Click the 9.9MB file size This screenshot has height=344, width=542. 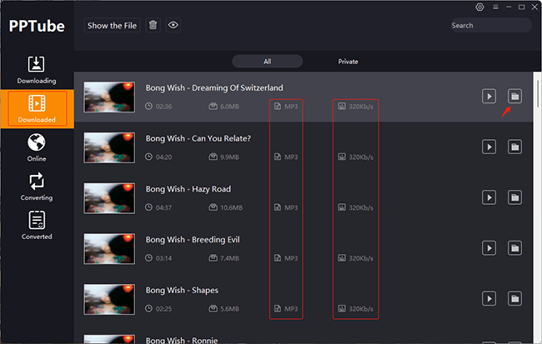(x=229, y=157)
